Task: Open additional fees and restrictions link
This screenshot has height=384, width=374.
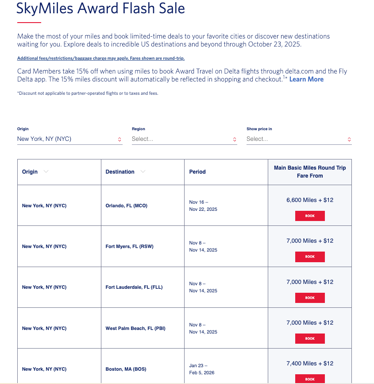Action: click(101, 58)
